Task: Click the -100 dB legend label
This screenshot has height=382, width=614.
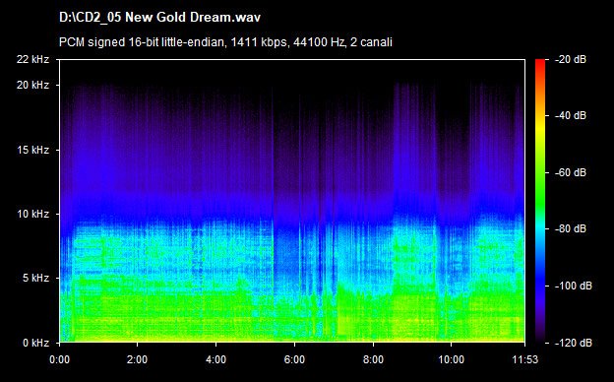Action: pos(574,286)
